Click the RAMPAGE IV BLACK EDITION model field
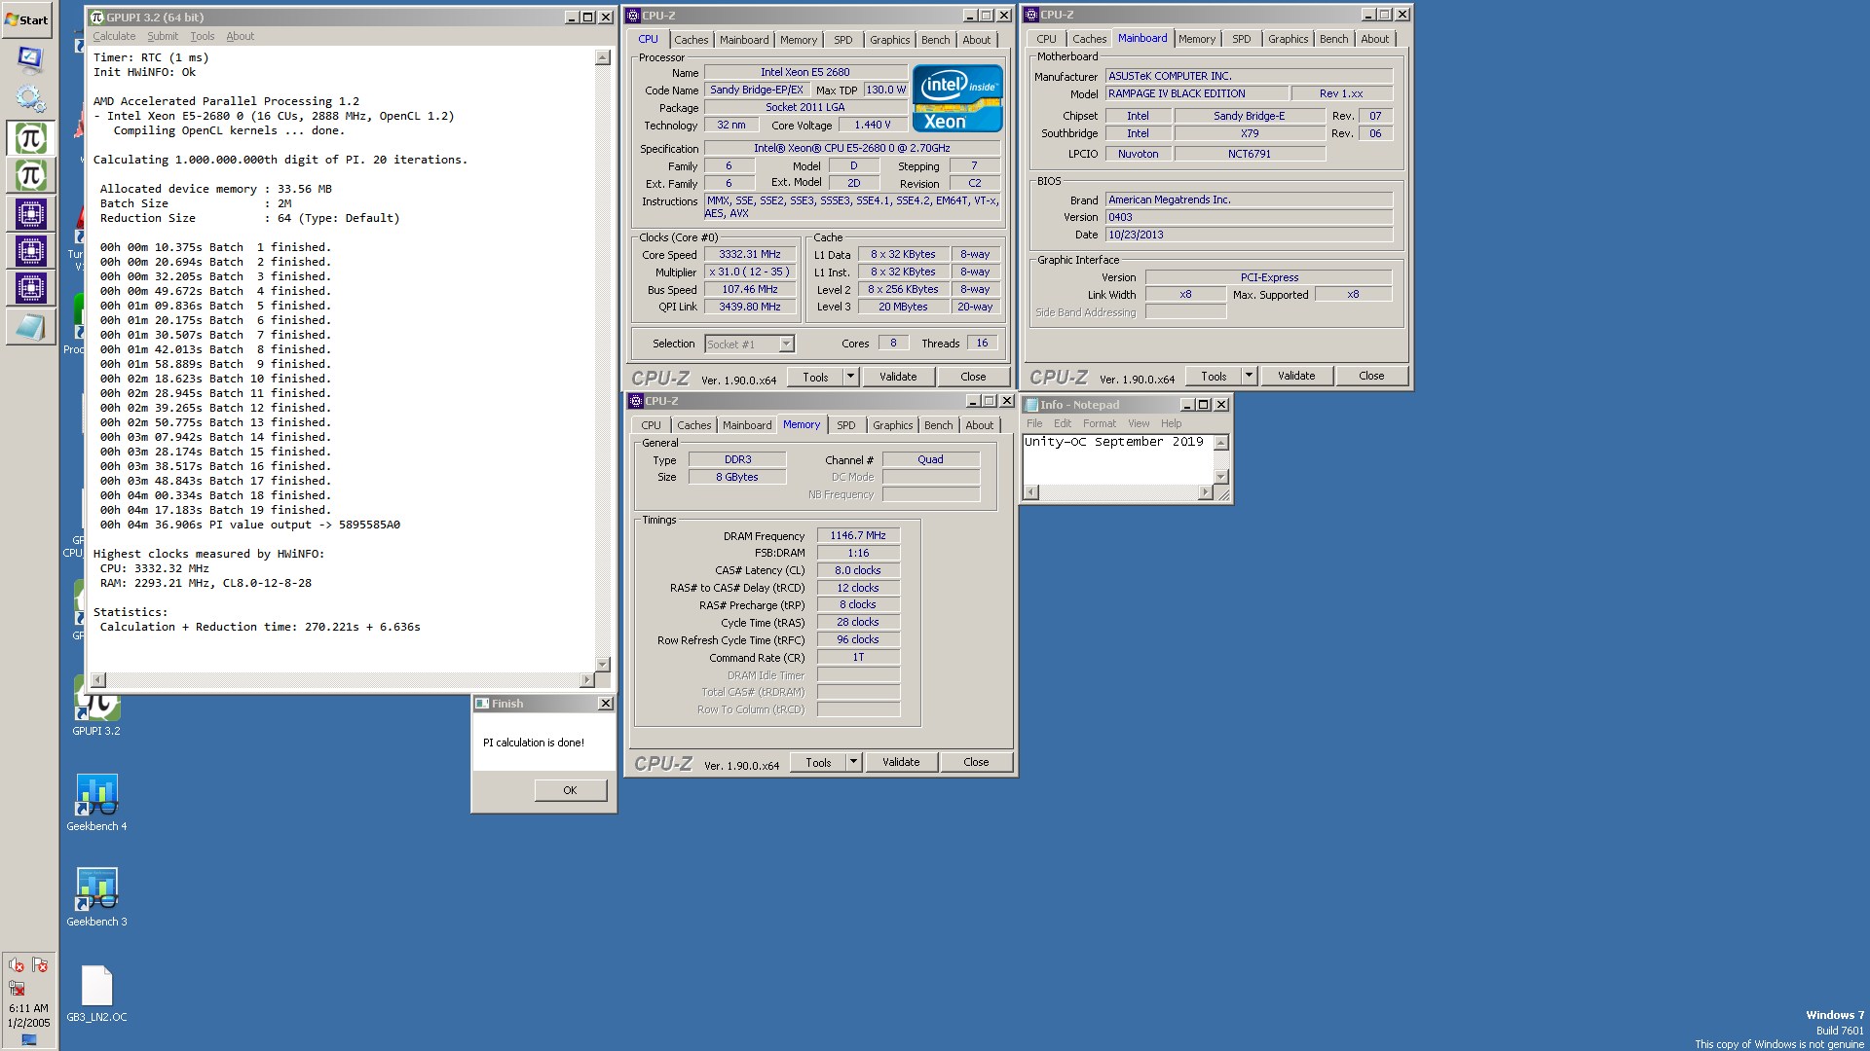Image resolution: width=1870 pixels, height=1051 pixels. point(1197,93)
